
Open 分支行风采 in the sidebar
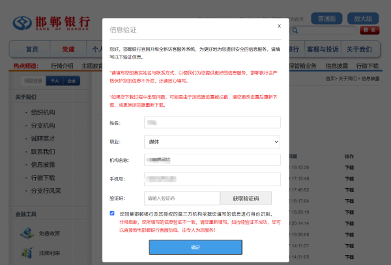click(46, 191)
